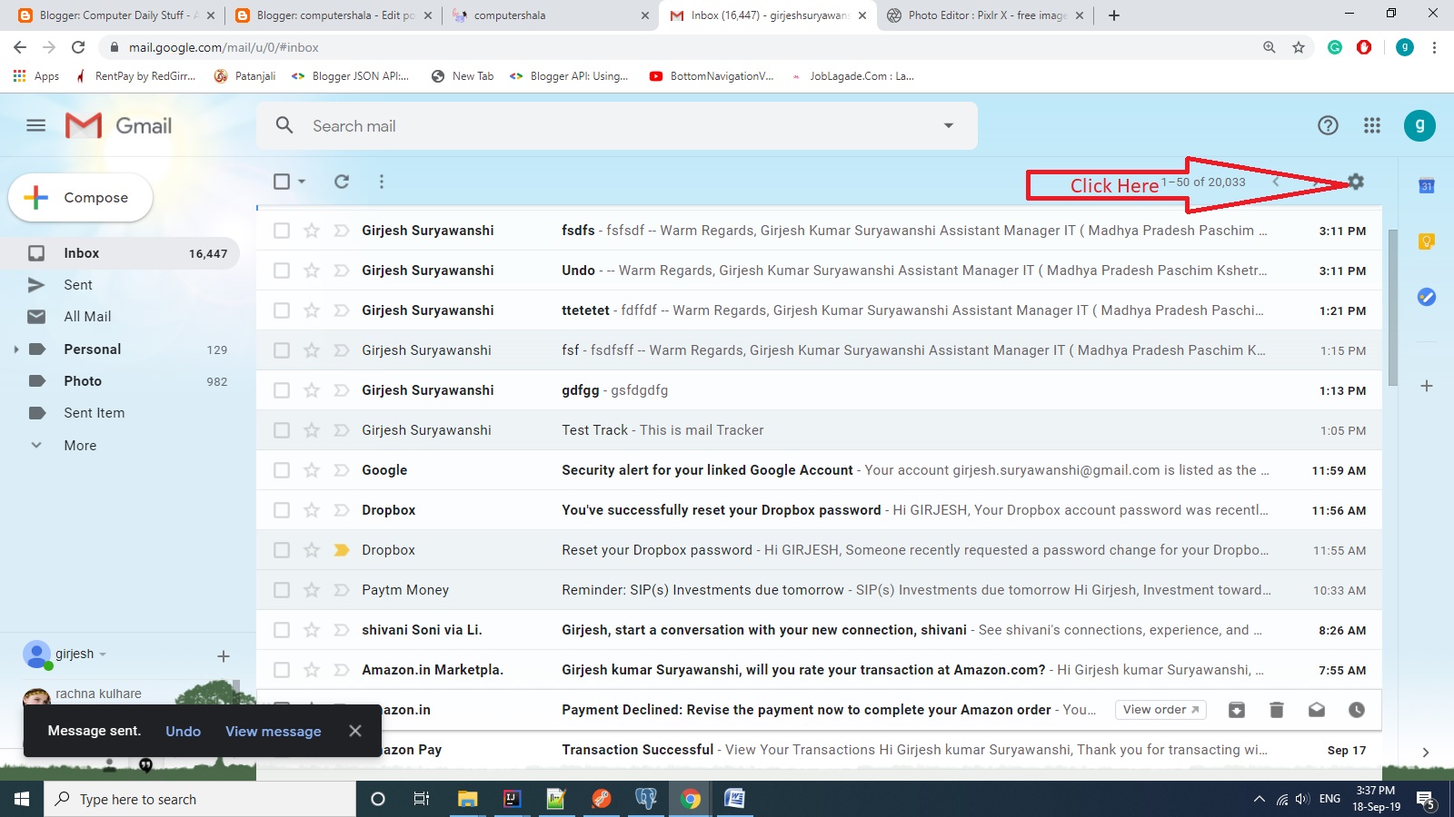Dismiss the Message sent notification
This screenshot has width=1454, height=817.
tap(355, 731)
